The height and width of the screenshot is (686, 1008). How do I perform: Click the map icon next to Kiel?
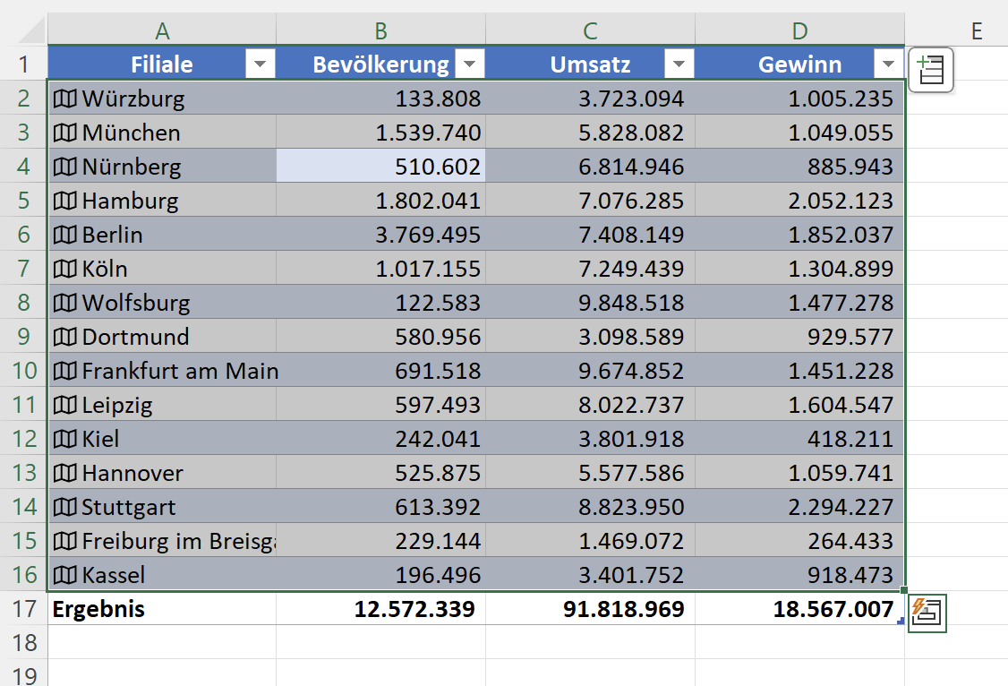click(x=65, y=439)
